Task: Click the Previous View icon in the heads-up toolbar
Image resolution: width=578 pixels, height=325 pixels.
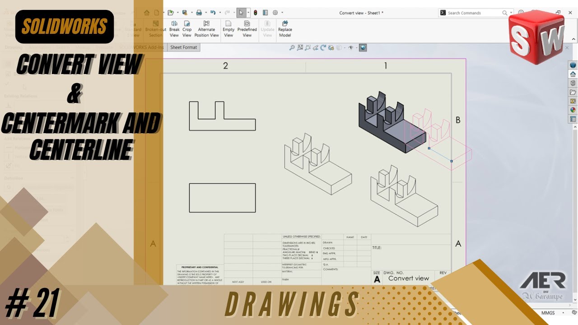Action: 315,47
